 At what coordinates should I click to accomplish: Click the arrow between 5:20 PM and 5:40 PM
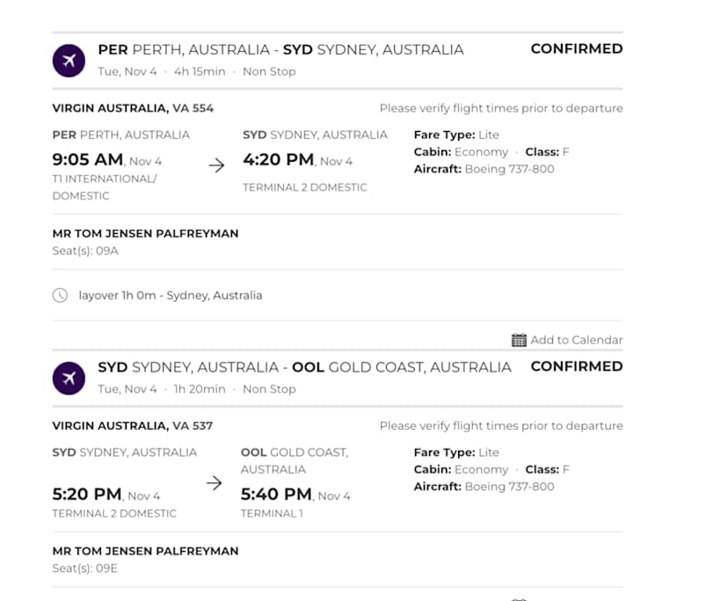pyautogui.click(x=214, y=482)
